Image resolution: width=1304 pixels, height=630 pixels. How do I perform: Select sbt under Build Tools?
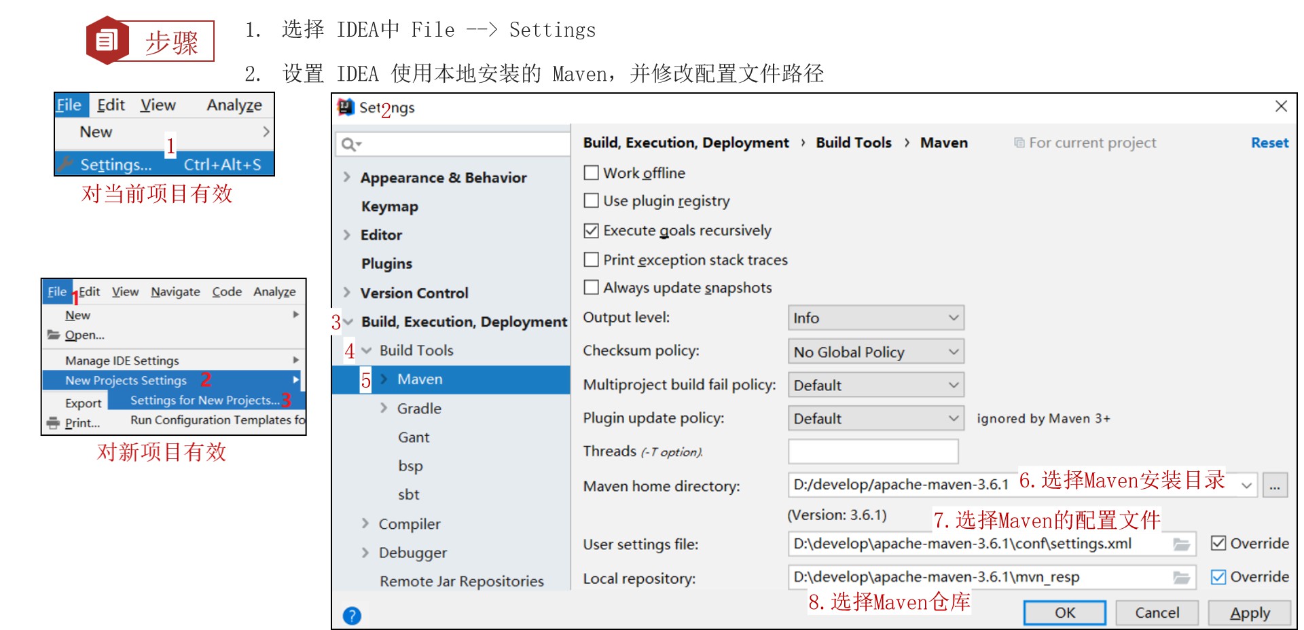pos(408,494)
